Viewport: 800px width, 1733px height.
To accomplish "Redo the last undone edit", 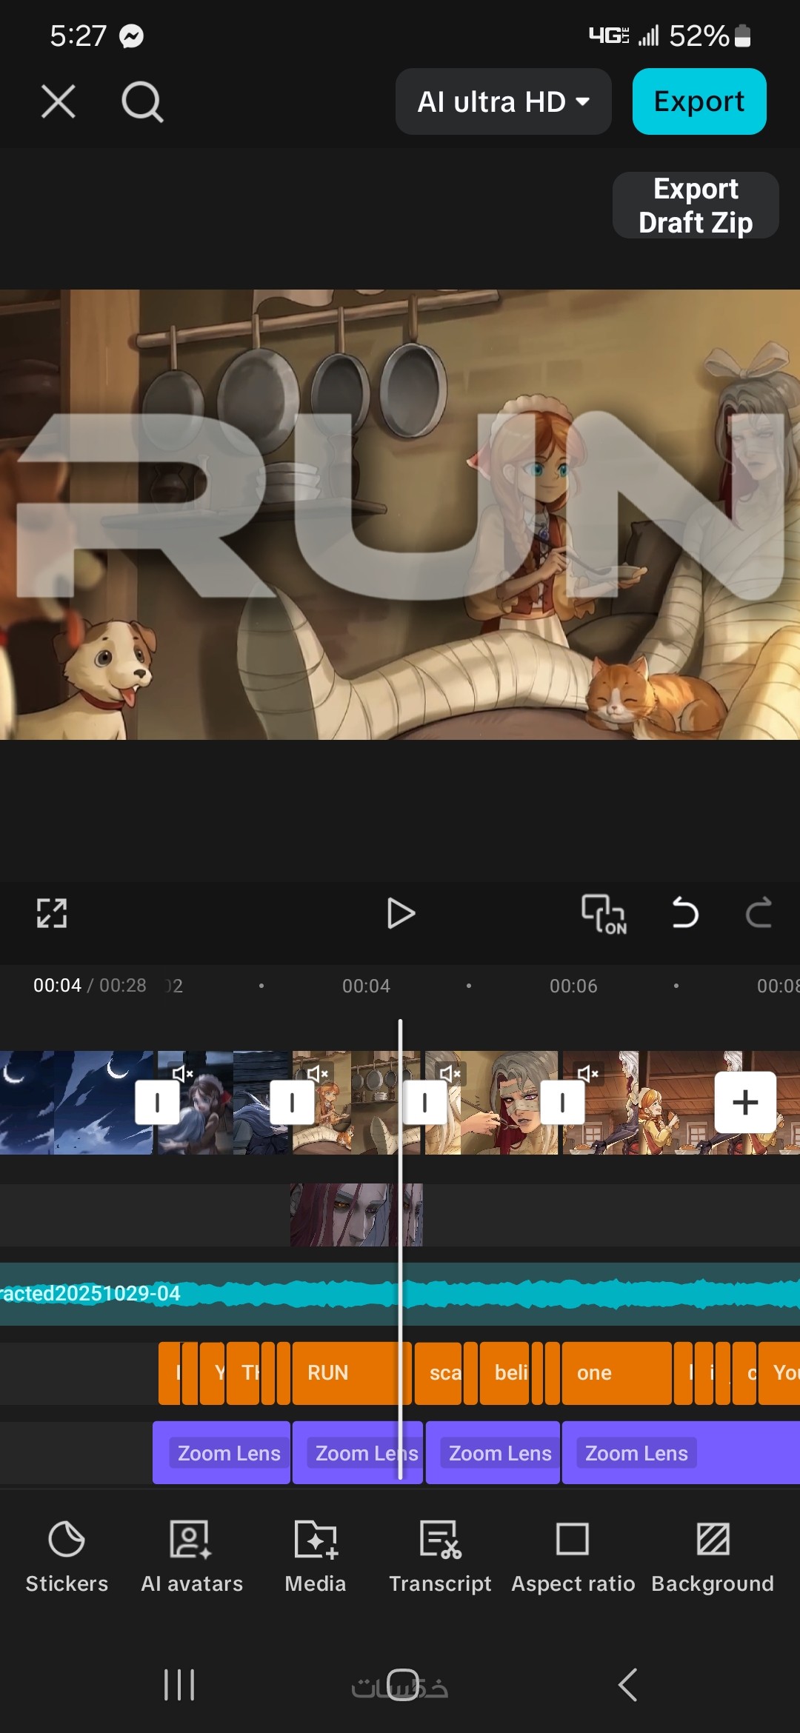I will pyautogui.click(x=759, y=912).
